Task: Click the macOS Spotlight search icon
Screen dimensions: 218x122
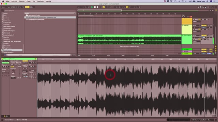Action: coord(207,1)
